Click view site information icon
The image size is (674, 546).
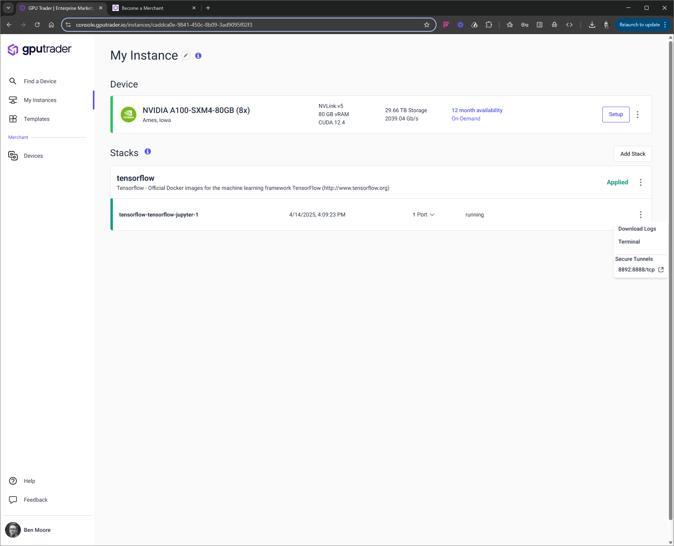[68, 25]
